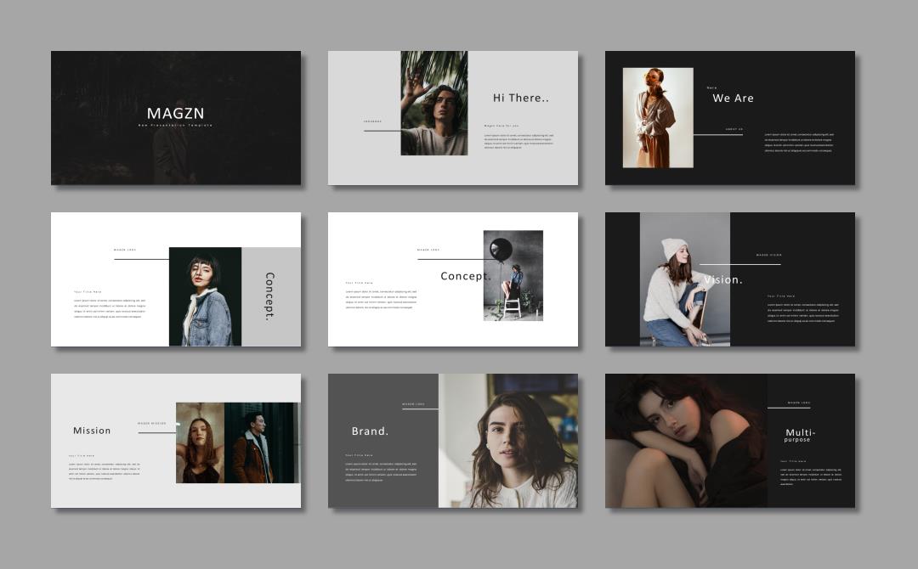Select the black balloon photo

[513, 276]
